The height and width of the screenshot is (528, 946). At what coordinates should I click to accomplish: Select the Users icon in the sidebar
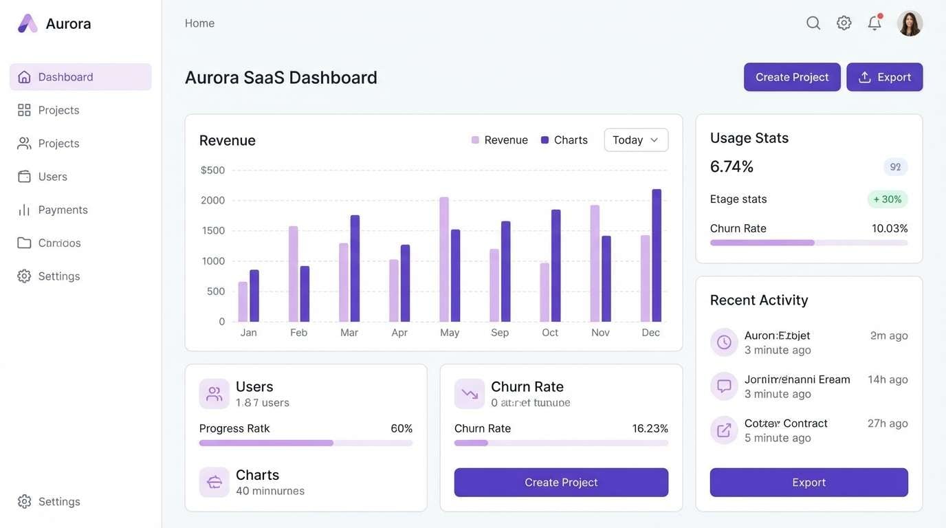(x=24, y=175)
